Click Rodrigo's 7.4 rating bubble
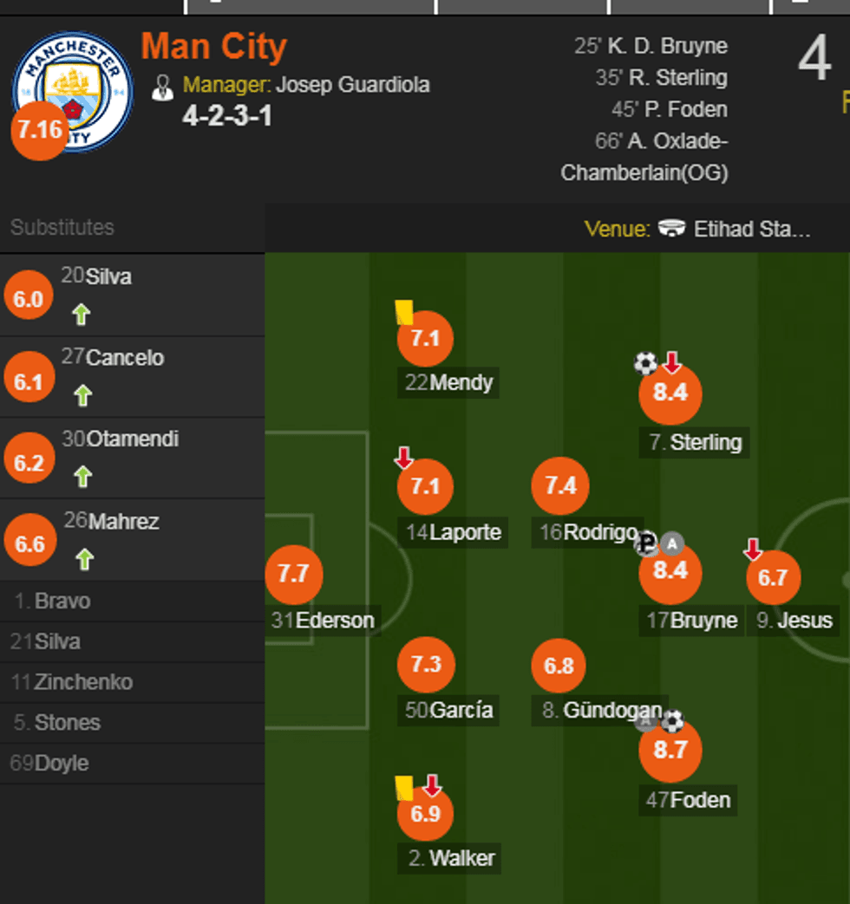Screen dimensions: 850x904 pyautogui.click(x=560, y=485)
